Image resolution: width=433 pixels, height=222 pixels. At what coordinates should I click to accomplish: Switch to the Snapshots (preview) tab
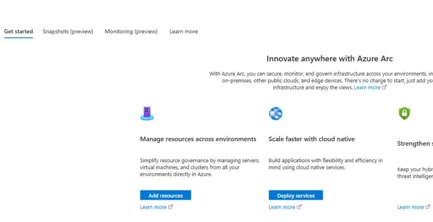[x=68, y=32]
